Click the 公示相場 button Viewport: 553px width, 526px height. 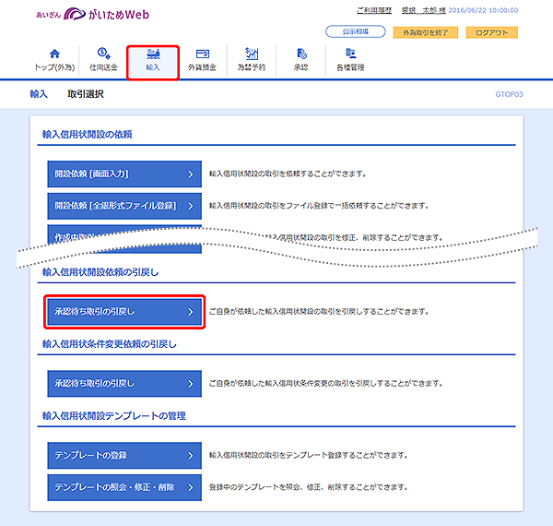(356, 31)
